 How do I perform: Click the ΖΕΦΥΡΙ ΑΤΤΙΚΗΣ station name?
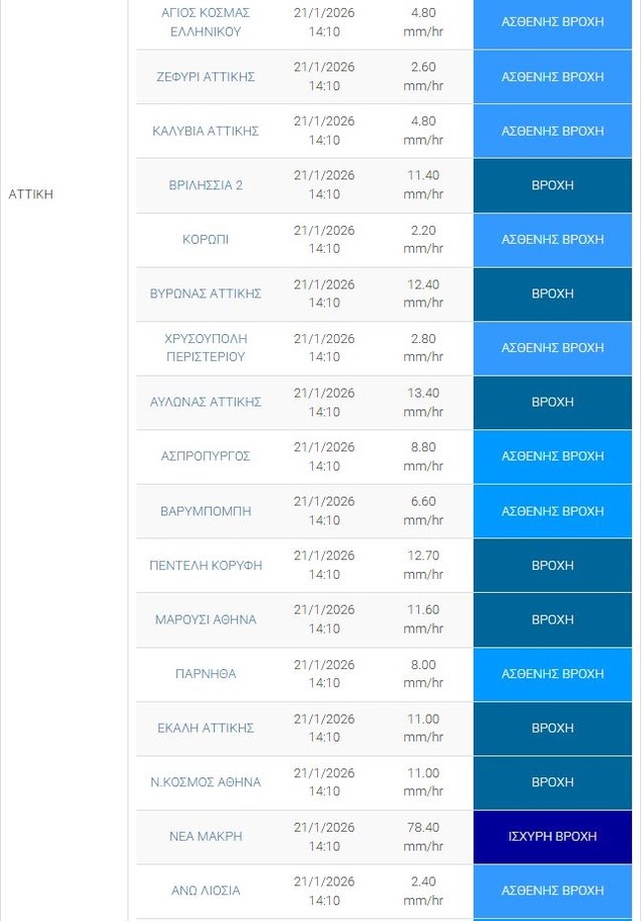pos(205,76)
